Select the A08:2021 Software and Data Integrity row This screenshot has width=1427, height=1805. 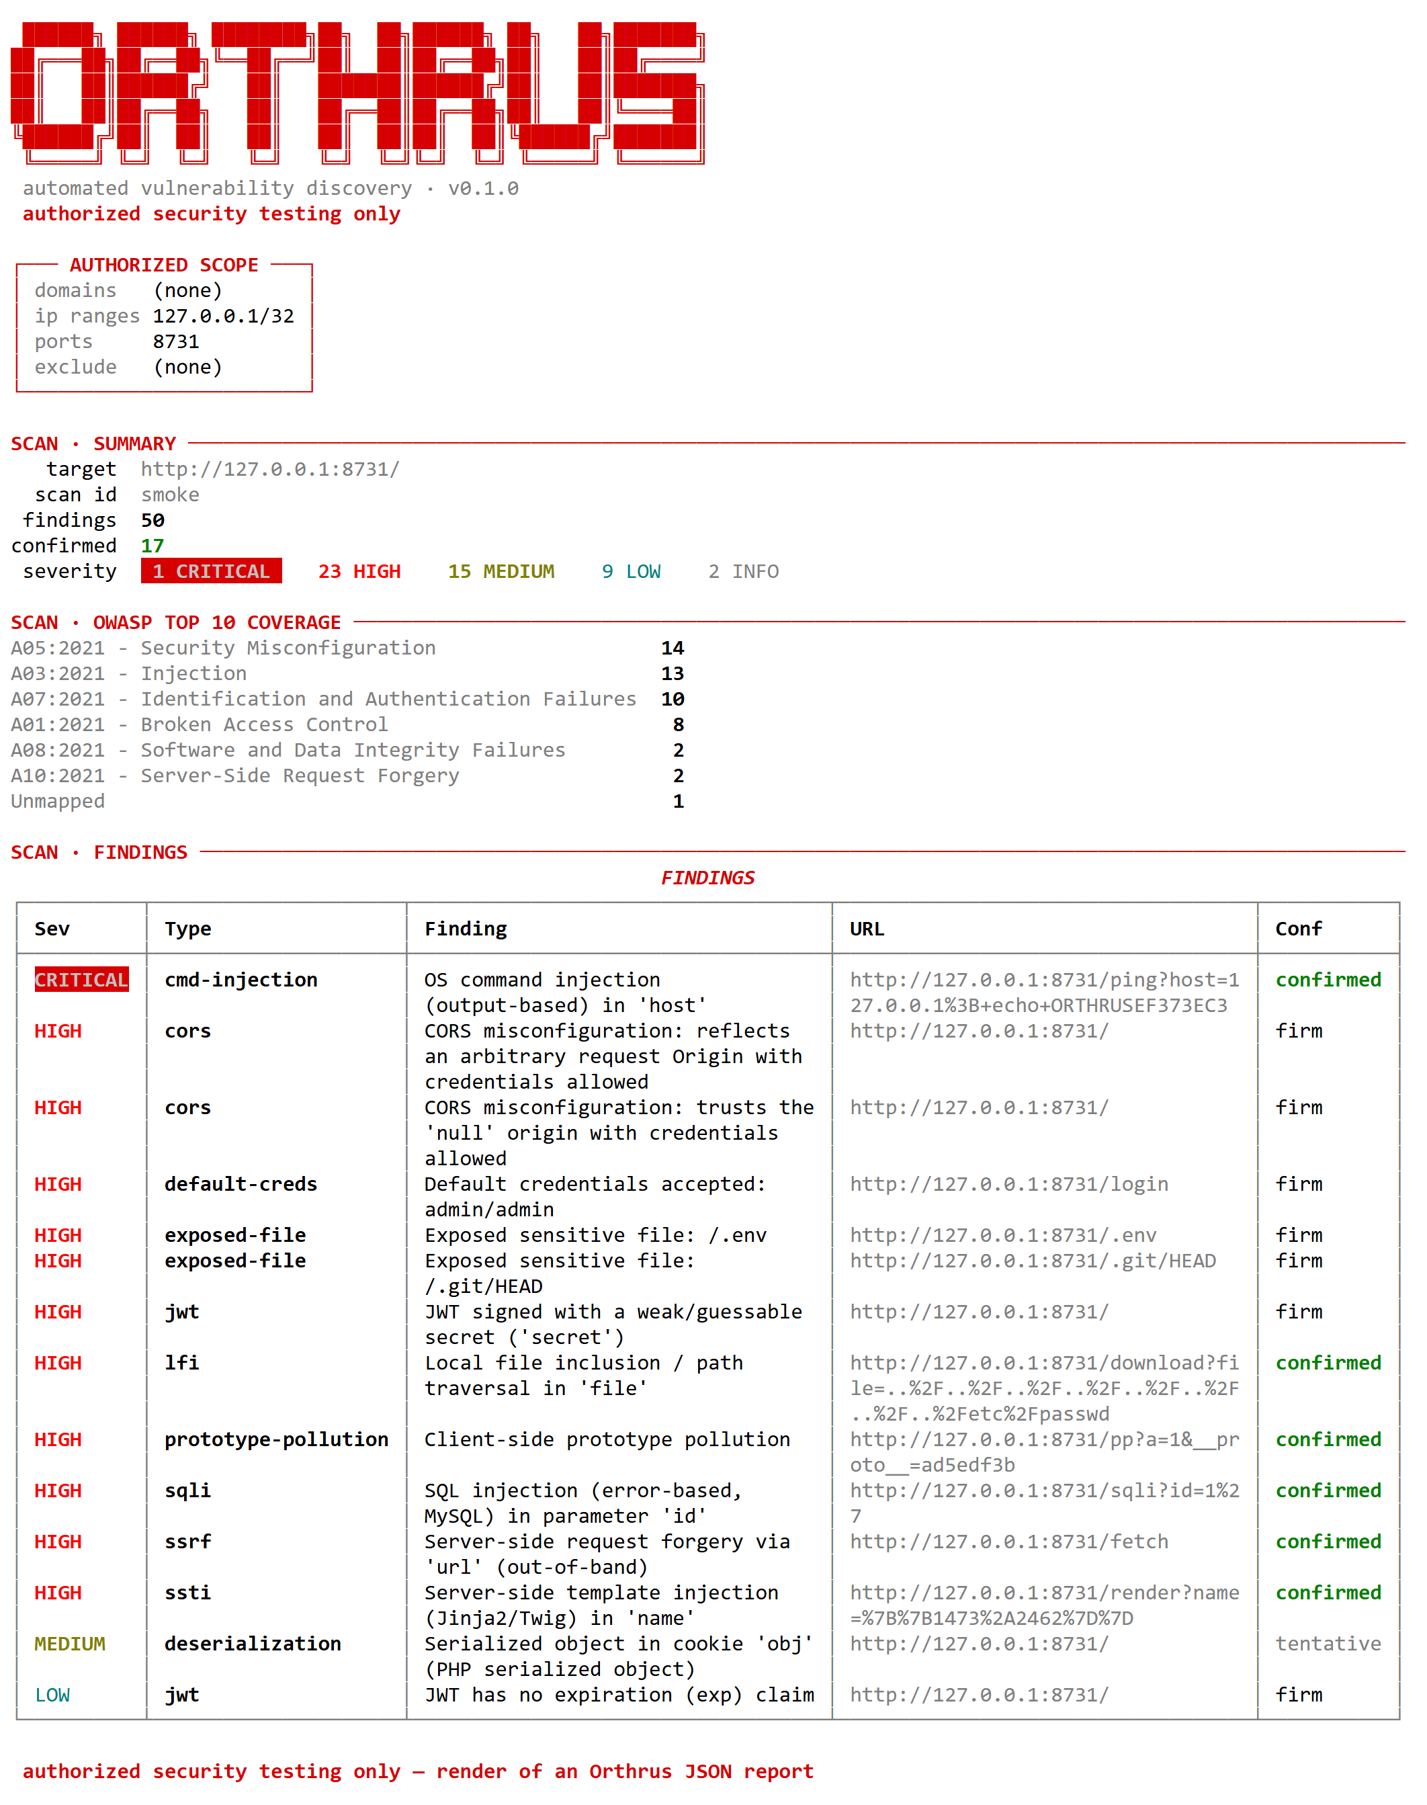347,749
